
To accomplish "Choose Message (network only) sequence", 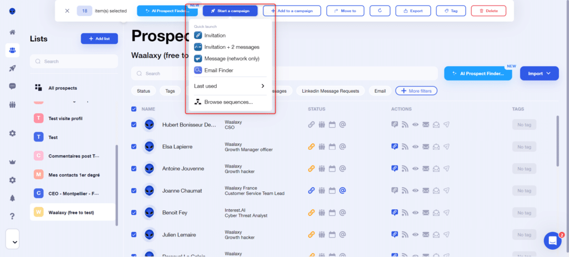I will pyautogui.click(x=230, y=58).
